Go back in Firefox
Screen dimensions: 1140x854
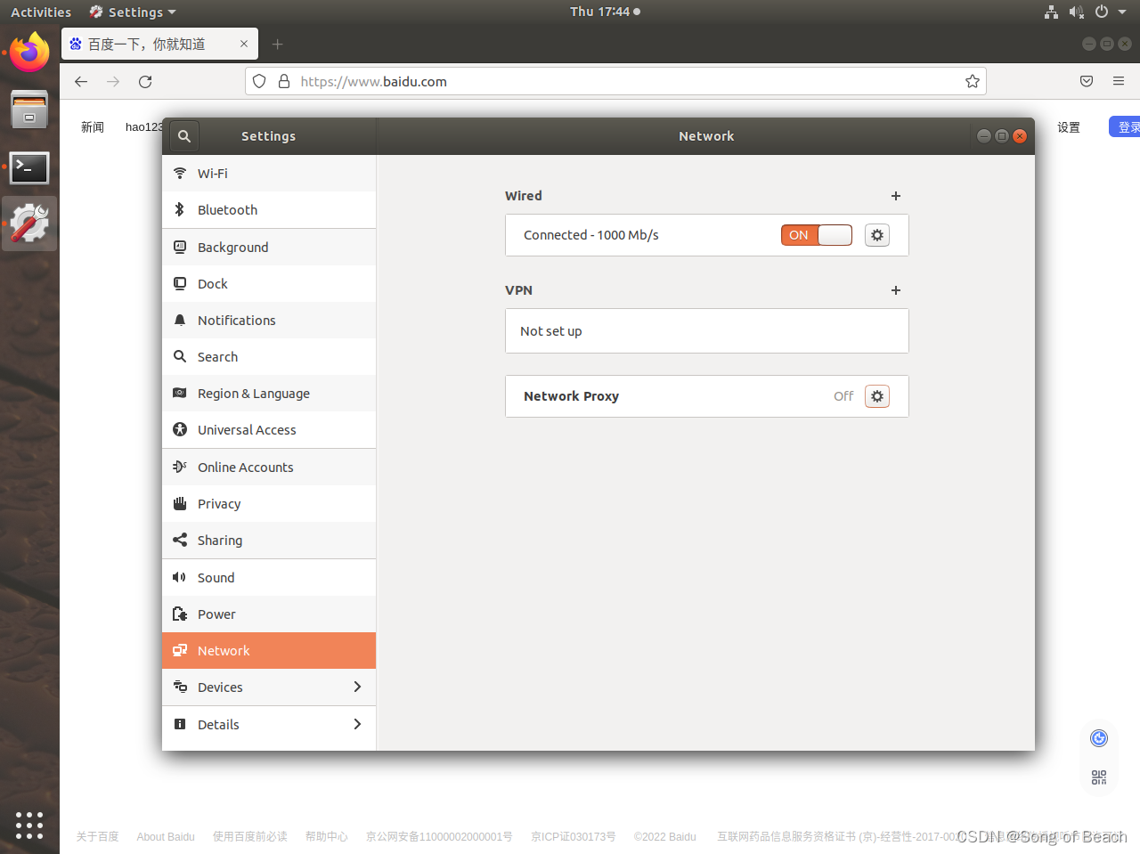tap(81, 81)
